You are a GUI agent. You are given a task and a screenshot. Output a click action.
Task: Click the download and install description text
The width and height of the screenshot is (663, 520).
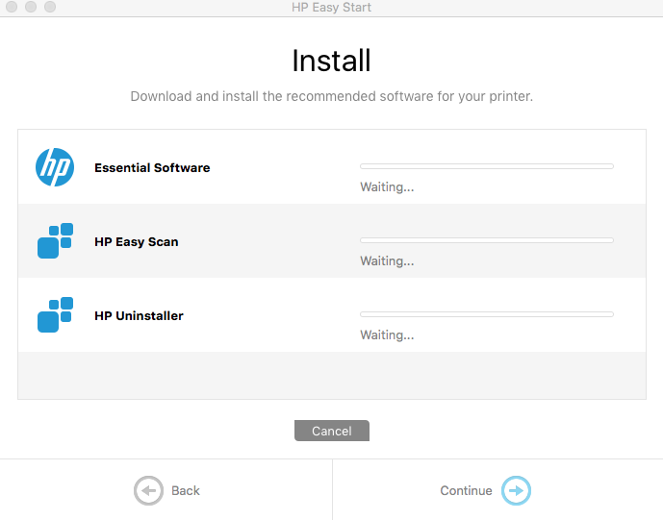[x=331, y=96]
